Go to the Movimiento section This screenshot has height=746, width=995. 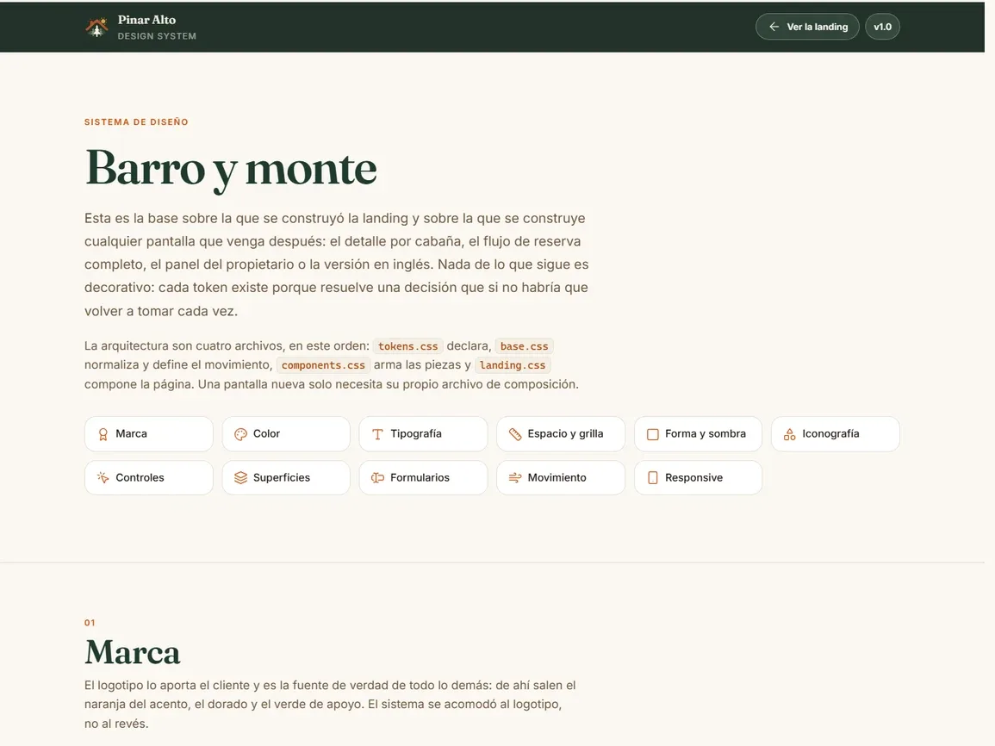[561, 478]
